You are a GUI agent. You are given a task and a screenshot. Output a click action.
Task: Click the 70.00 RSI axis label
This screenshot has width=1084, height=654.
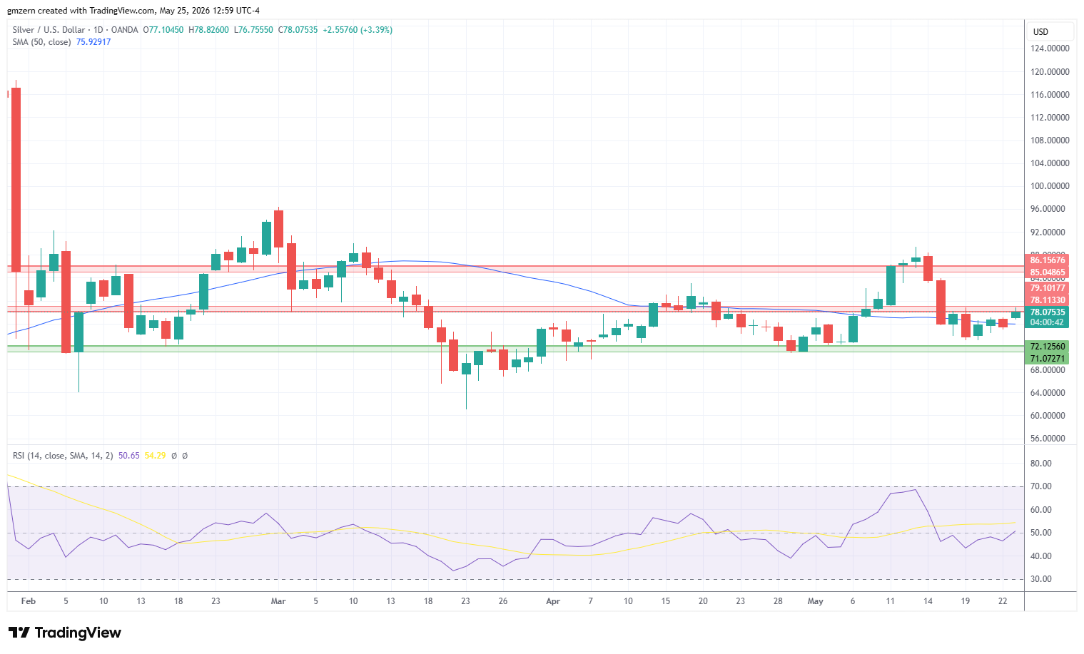1041,486
